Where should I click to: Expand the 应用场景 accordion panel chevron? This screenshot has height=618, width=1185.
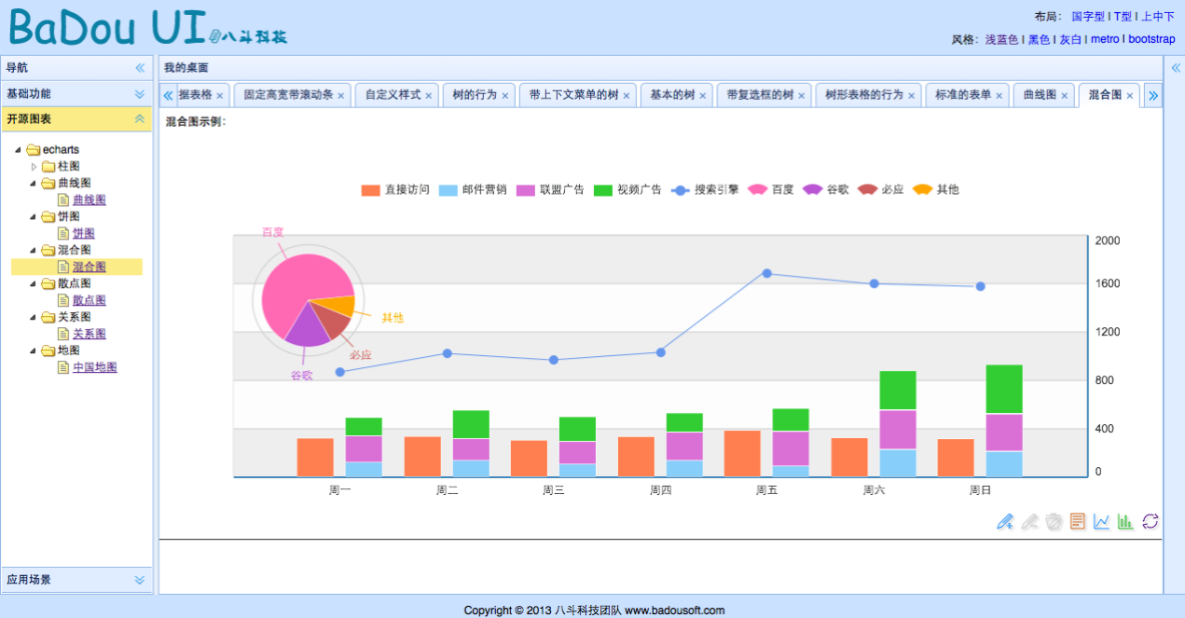[x=140, y=580]
